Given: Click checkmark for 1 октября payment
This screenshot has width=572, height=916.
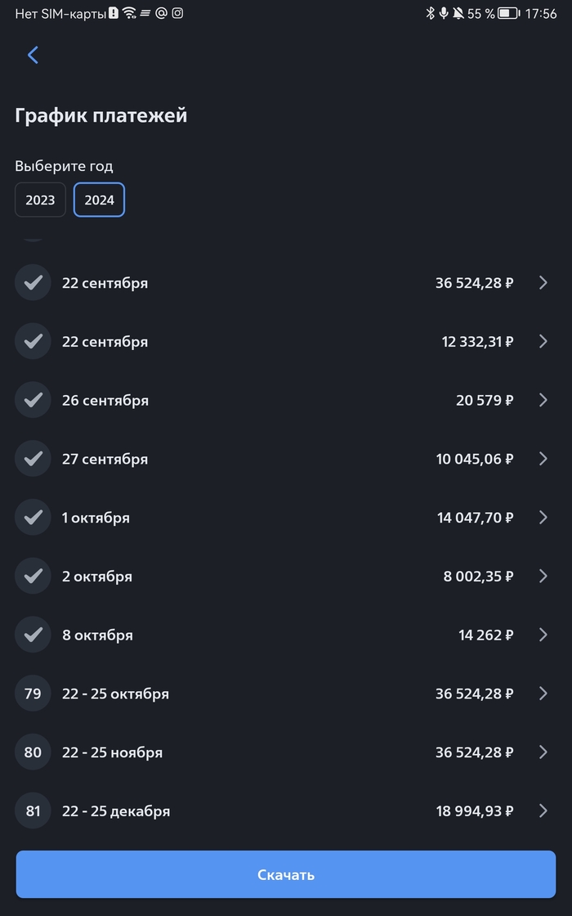Looking at the screenshot, I should [x=33, y=518].
